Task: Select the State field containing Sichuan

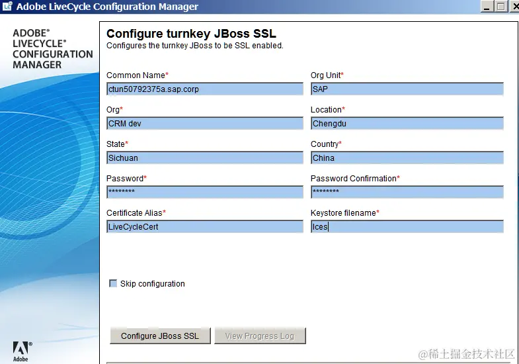Action: point(205,158)
